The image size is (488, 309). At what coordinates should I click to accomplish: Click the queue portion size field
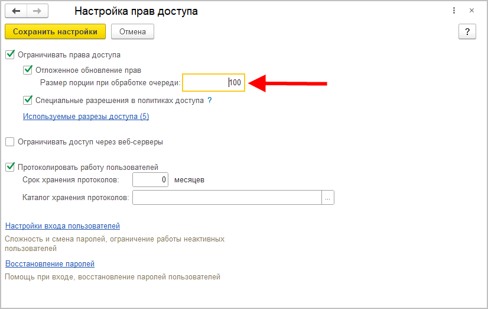tap(213, 83)
